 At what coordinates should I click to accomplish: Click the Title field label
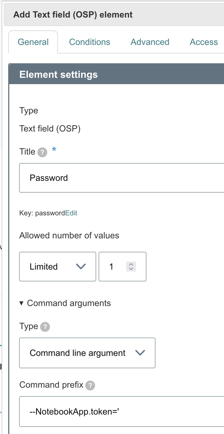pyautogui.click(x=27, y=152)
